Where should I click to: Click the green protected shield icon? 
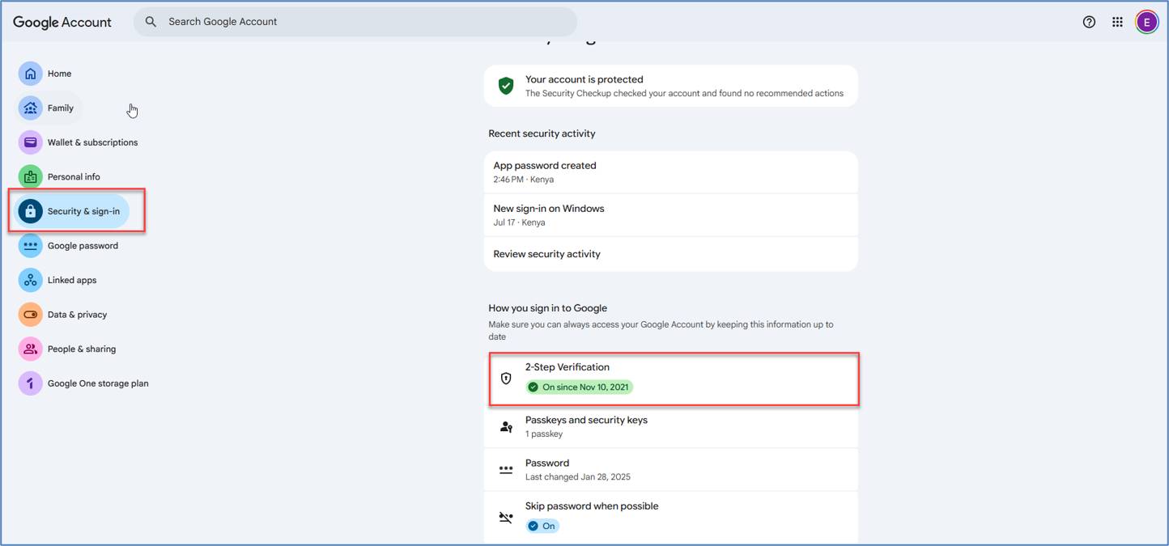coord(506,86)
